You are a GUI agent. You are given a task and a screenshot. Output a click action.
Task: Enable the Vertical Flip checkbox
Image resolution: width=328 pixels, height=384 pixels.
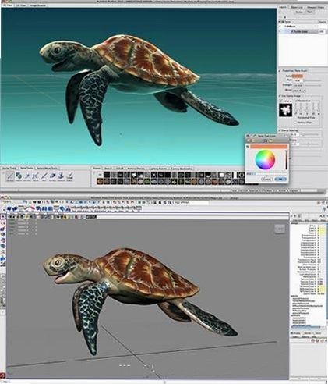296,123
